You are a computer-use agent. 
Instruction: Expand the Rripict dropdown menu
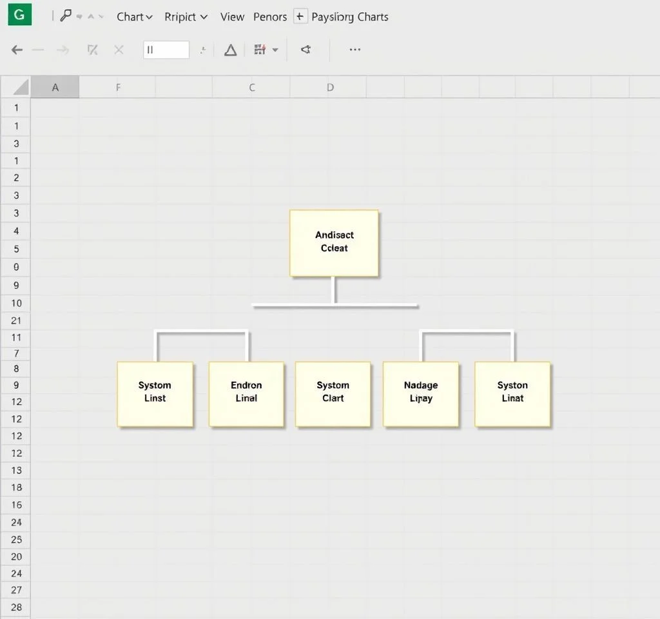click(x=186, y=17)
